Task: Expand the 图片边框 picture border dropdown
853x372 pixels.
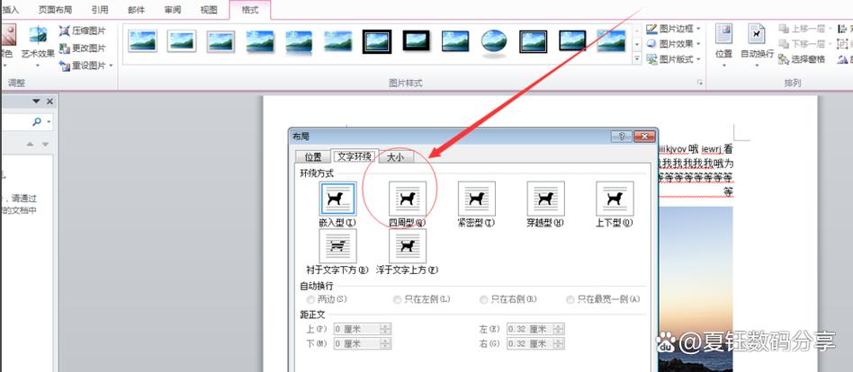Action: tap(673, 28)
